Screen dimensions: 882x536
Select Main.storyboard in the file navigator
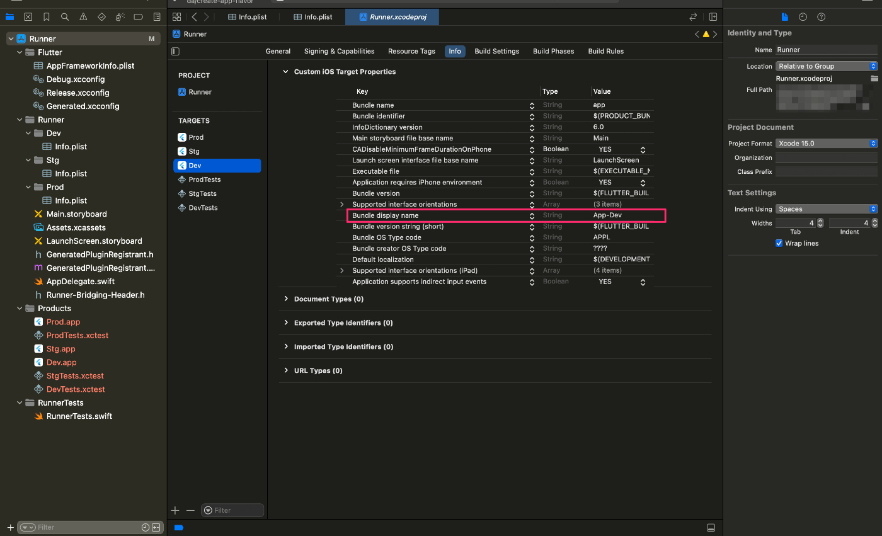(x=76, y=214)
